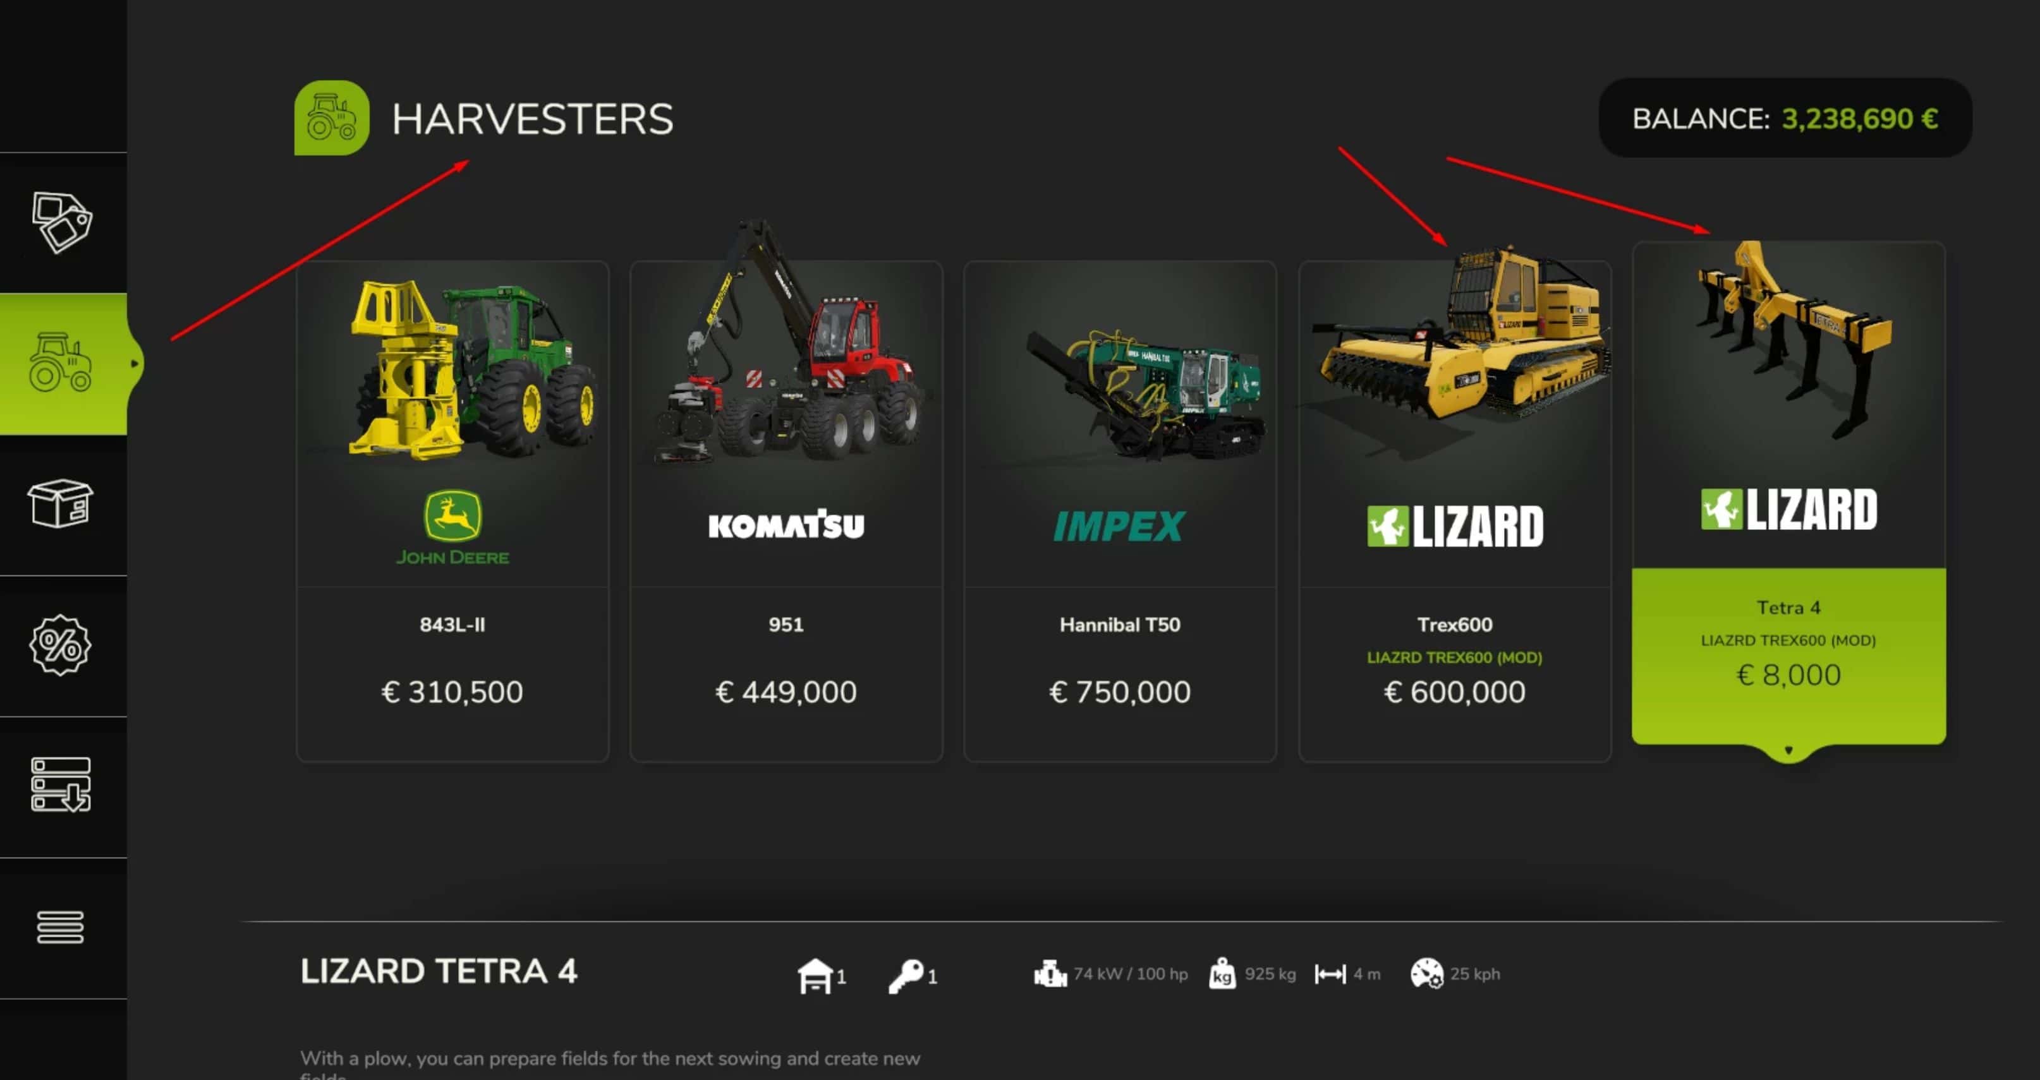This screenshot has height=1080, width=2040.
Task: Click the speedometer max speed icon
Action: (1426, 974)
